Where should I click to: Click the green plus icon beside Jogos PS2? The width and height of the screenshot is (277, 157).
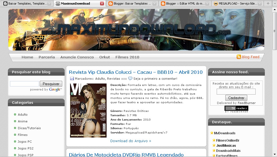pos(15,148)
